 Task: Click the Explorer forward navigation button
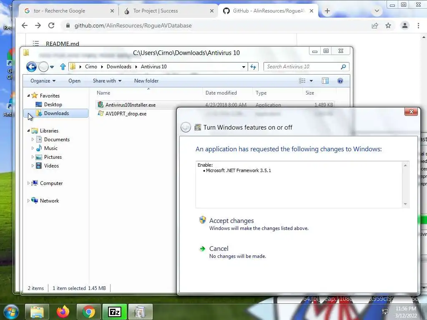click(43, 67)
